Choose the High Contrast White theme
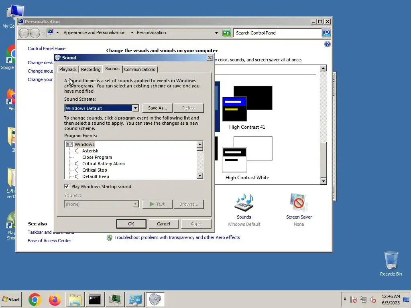 point(247,158)
